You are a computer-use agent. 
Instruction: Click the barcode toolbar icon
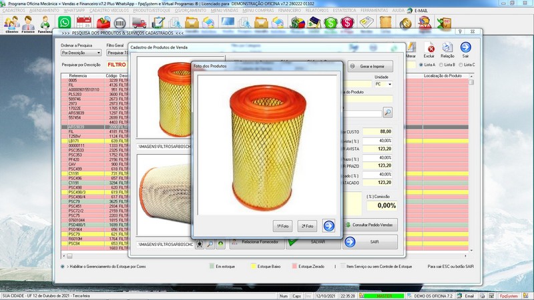120,23
